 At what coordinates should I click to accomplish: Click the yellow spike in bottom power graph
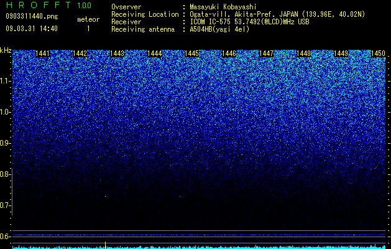click(106, 245)
